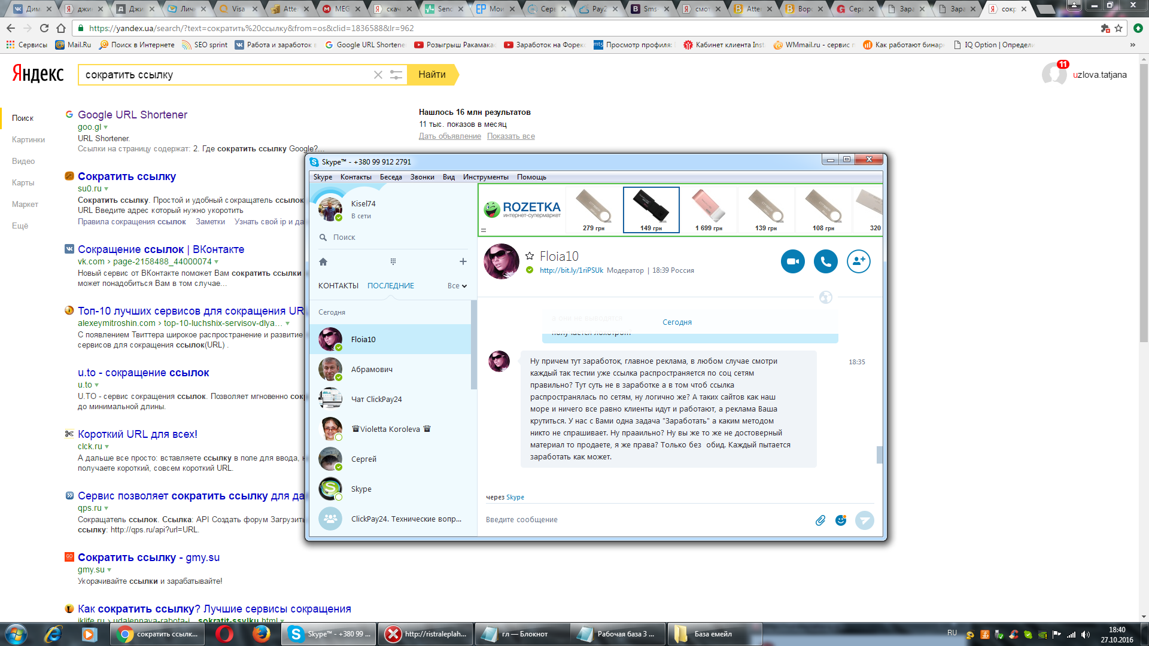Image resolution: width=1149 pixels, height=646 pixels.
Task: Open u.to - сокращение ссылок result
Action: coord(143,373)
